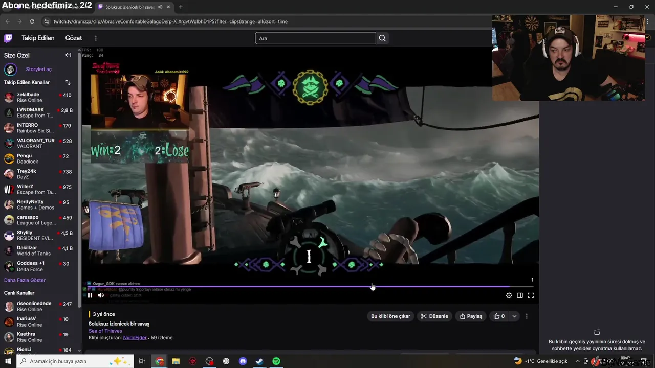Open the site information icon in address bar
This screenshot has height=368, width=655.
(x=47, y=21)
